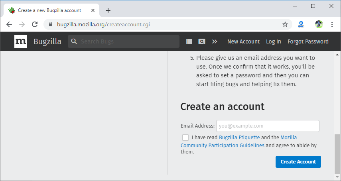Viewport: 341px width, 181px height.
Task: Click the vertical scrollbar thumb
Action: click(x=337, y=154)
